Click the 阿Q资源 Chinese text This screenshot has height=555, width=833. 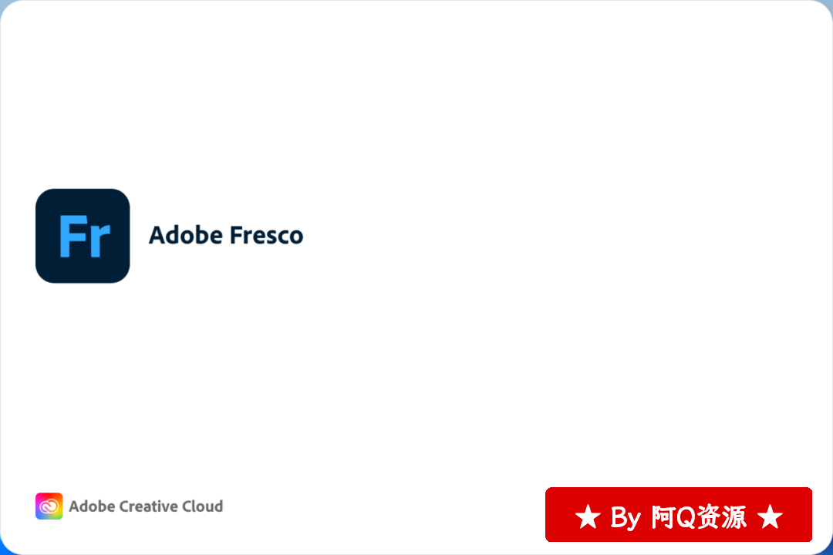point(699,516)
